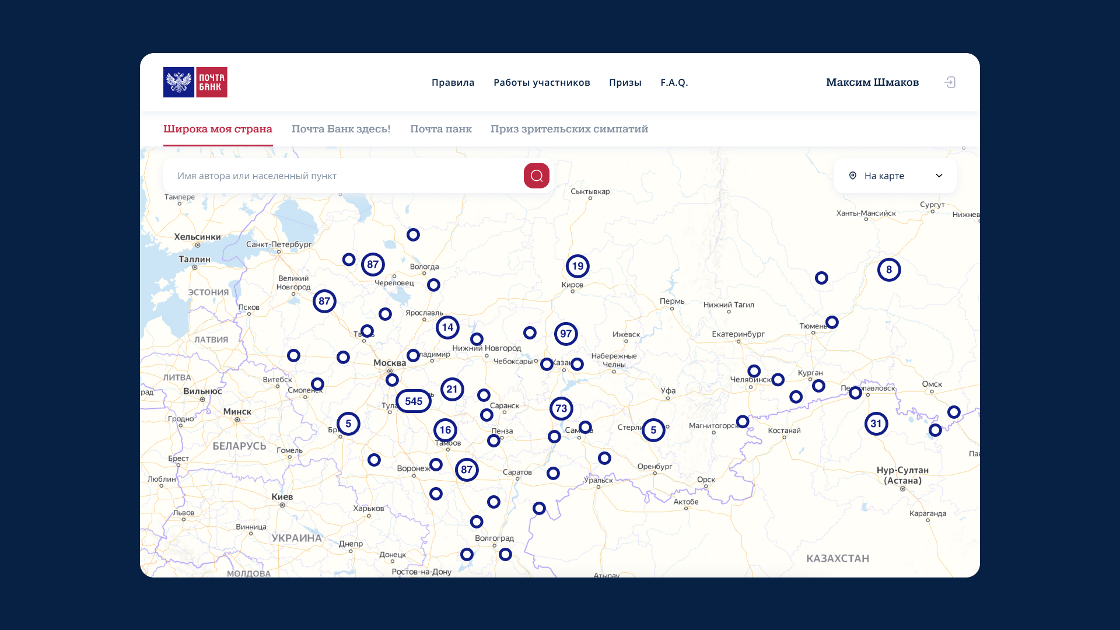Open cluster 31 near Петропавловск
This screenshot has height=630, width=1120.
click(x=876, y=424)
